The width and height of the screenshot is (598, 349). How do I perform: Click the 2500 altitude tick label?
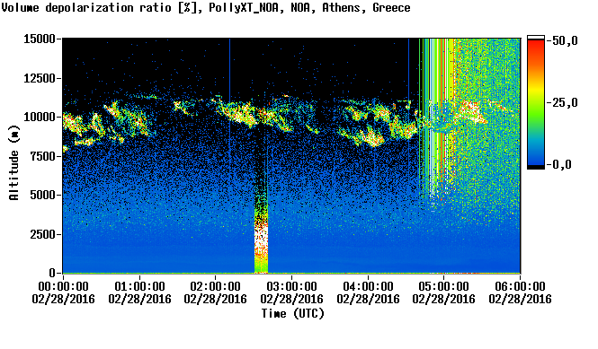[x=43, y=234]
